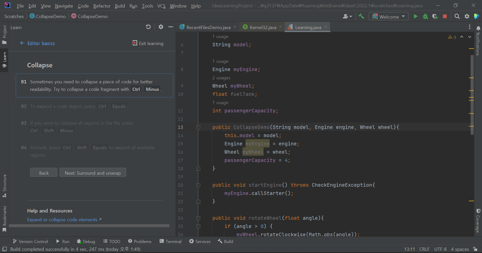Screen dimensions: 482x253
Task: Click fold end marker at line 22
Action: point(198,201)
